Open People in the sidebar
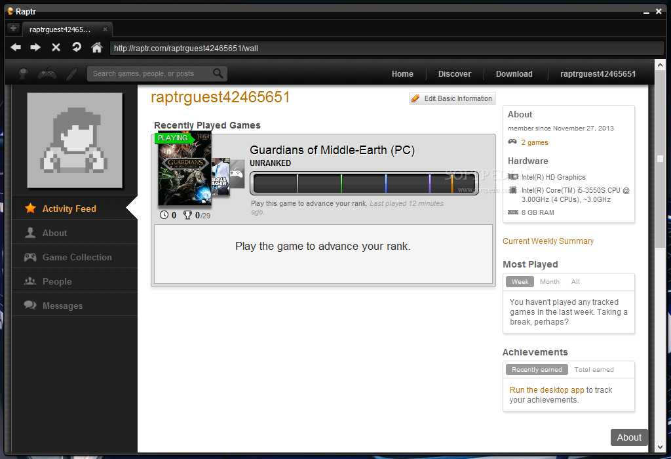 tap(75, 281)
